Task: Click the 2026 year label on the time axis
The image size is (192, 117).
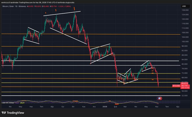Action: 105,107
